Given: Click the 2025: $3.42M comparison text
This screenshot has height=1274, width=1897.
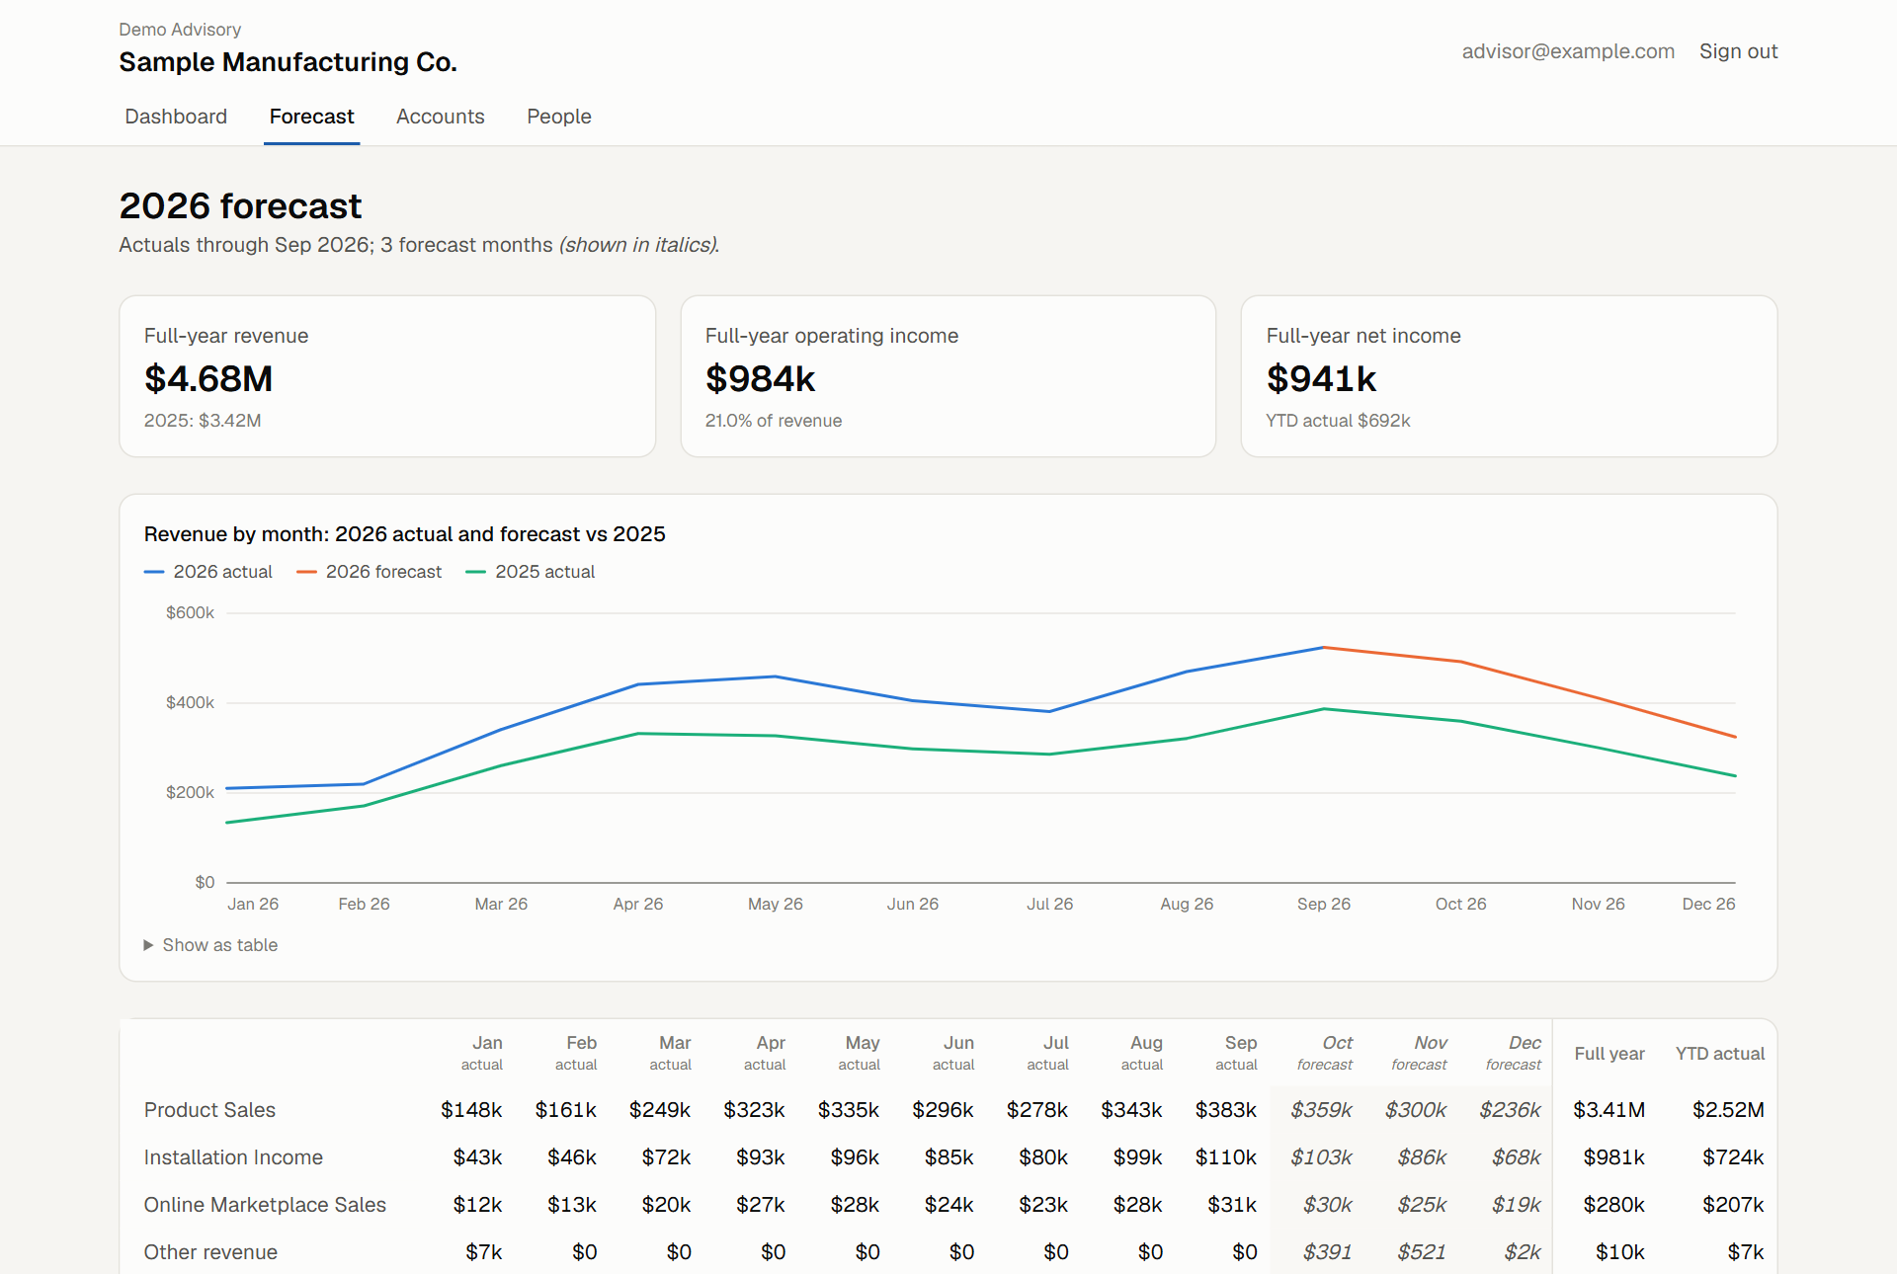Looking at the screenshot, I should coord(203,421).
